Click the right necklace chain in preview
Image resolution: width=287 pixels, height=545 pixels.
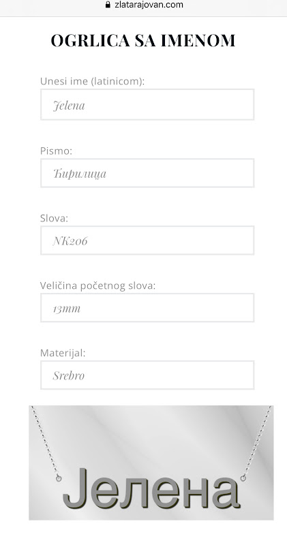[x=258, y=441]
